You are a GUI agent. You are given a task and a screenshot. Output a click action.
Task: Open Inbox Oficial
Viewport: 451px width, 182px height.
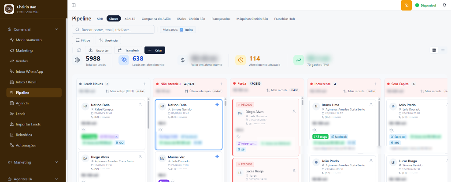tap(33, 82)
